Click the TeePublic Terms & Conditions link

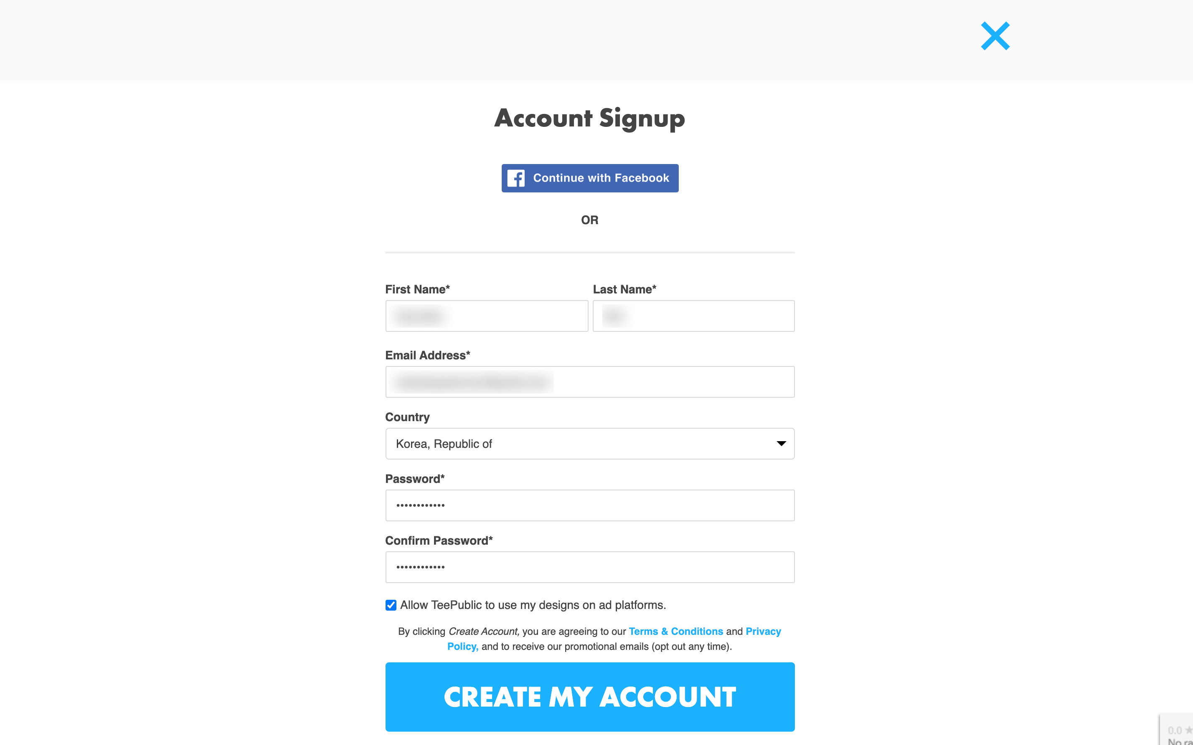(x=676, y=631)
